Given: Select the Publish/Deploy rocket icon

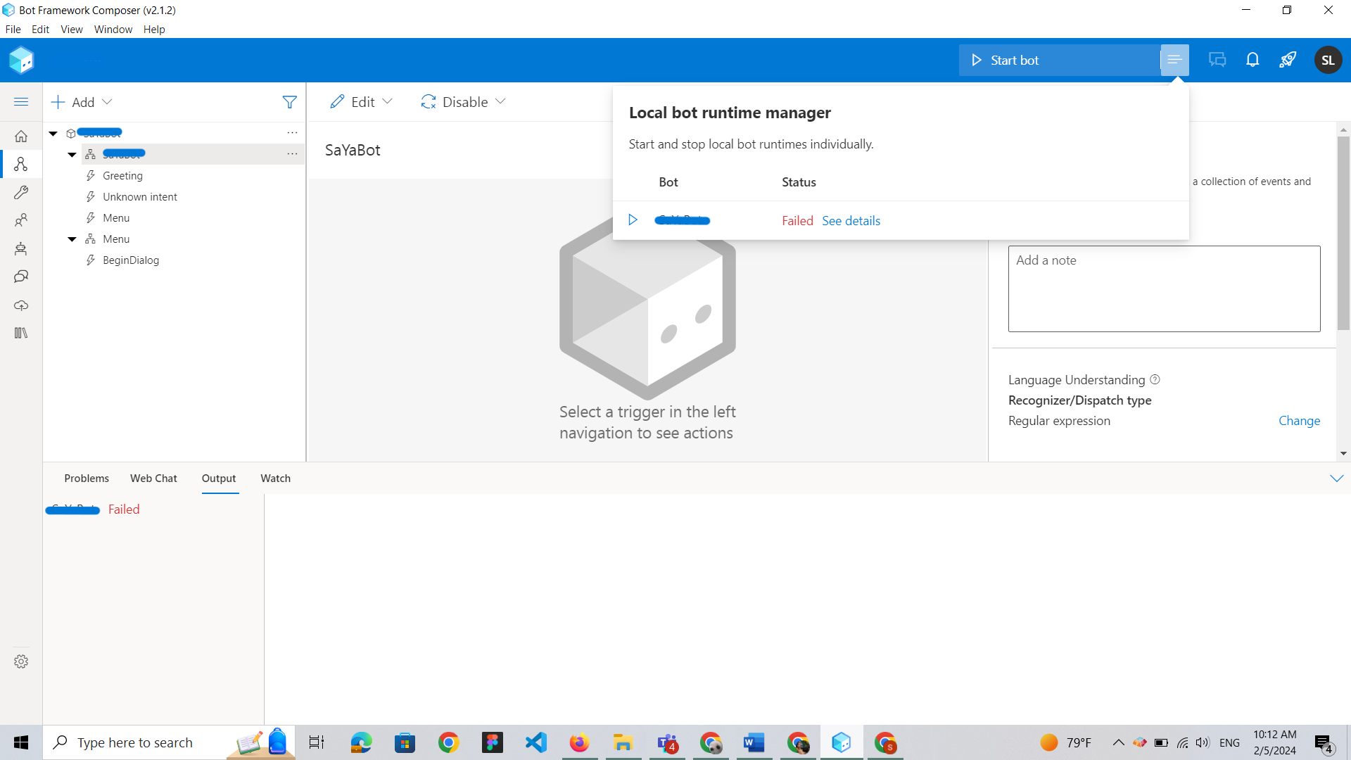Looking at the screenshot, I should click(x=1289, y=59).
